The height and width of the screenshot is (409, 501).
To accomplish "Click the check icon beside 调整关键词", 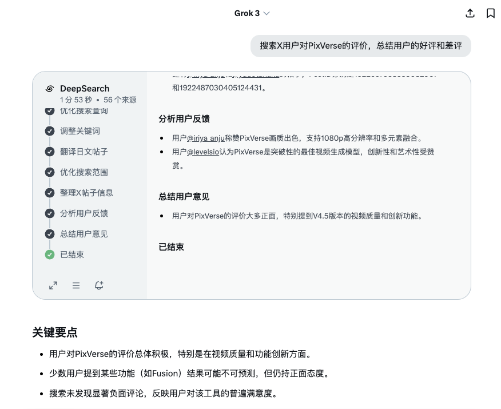I will click(50, 131).
